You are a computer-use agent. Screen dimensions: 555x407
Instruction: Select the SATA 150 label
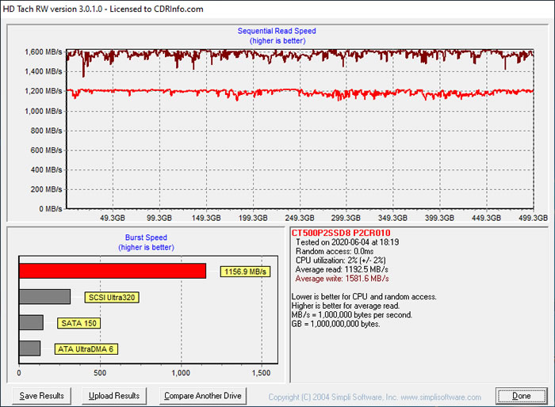click(79, 323)
